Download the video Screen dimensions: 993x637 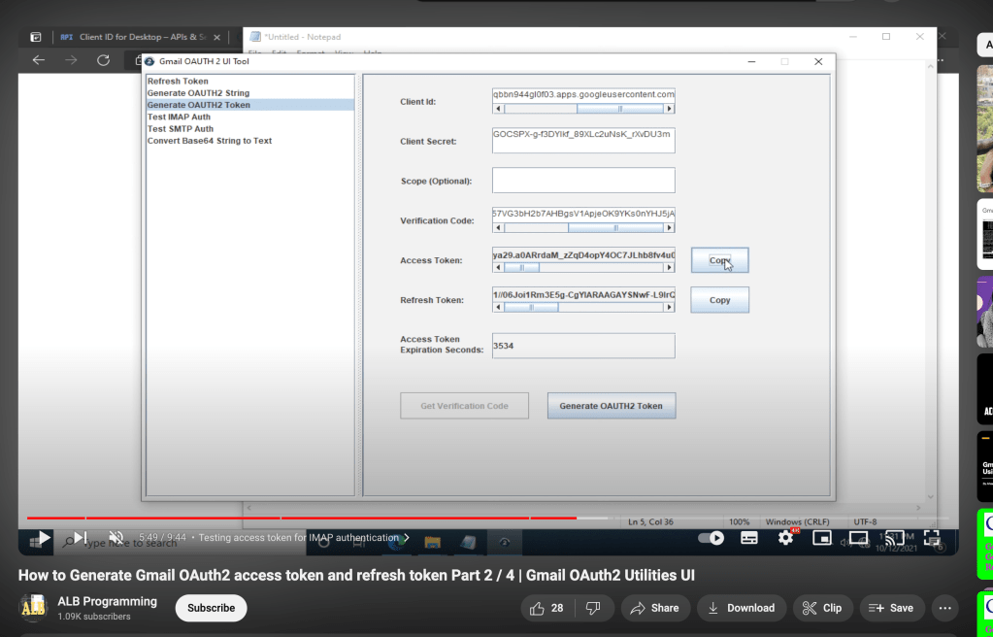(x=742, y=608)
